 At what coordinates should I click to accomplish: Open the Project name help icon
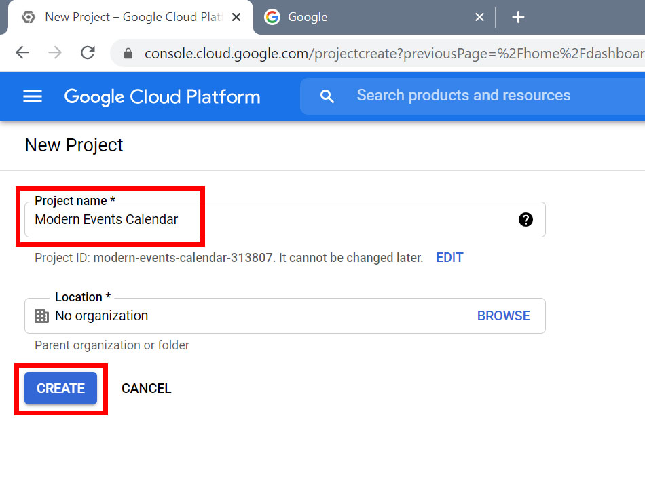point(526,220)
